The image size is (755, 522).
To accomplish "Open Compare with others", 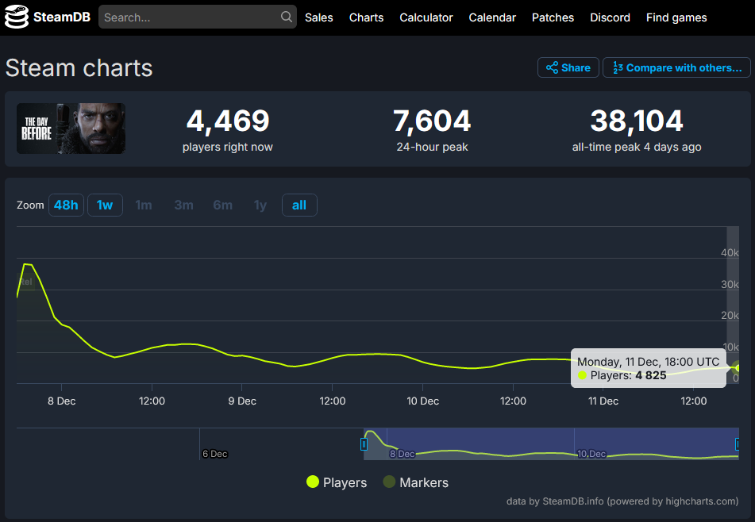I will (x=676, y=67).
